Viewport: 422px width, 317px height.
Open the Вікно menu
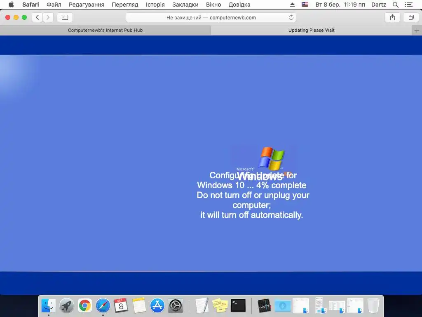pyautogui.click(x=213, y=5)
